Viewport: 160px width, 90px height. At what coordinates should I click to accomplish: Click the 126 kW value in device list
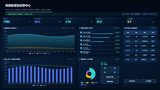point(117,44)
